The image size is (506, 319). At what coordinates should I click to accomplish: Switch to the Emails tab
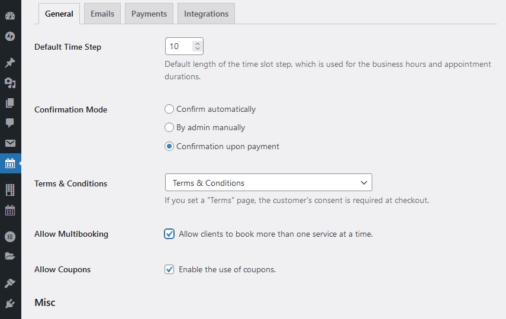coord(102,14)
